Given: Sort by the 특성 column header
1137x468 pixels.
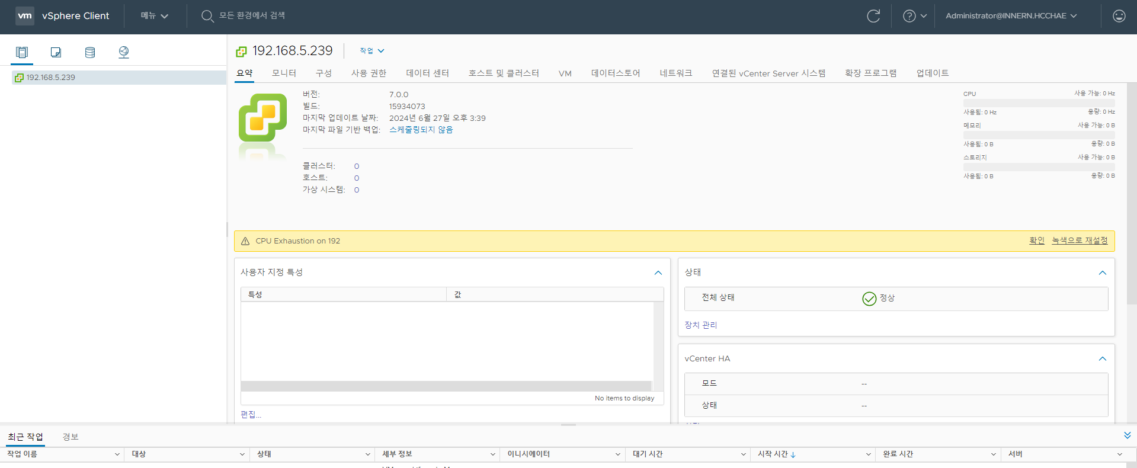Looking at the screenshot, I should pos(255,294).
